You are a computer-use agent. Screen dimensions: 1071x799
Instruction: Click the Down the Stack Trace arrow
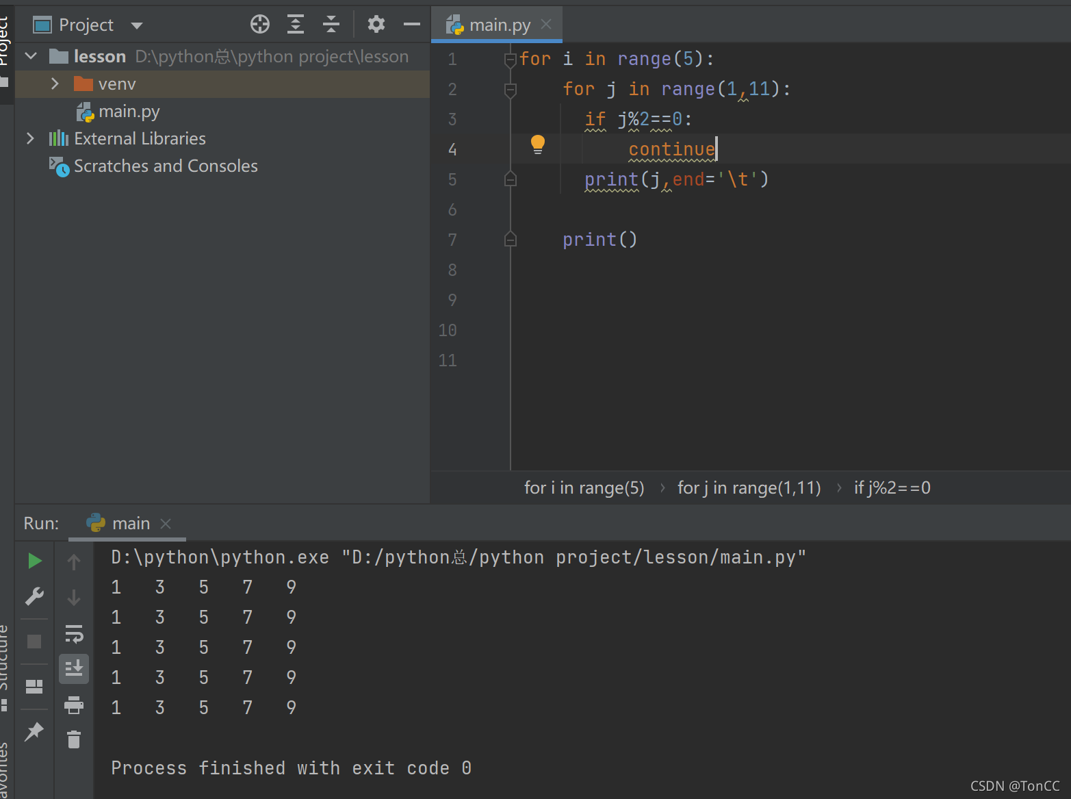[74, 598]
